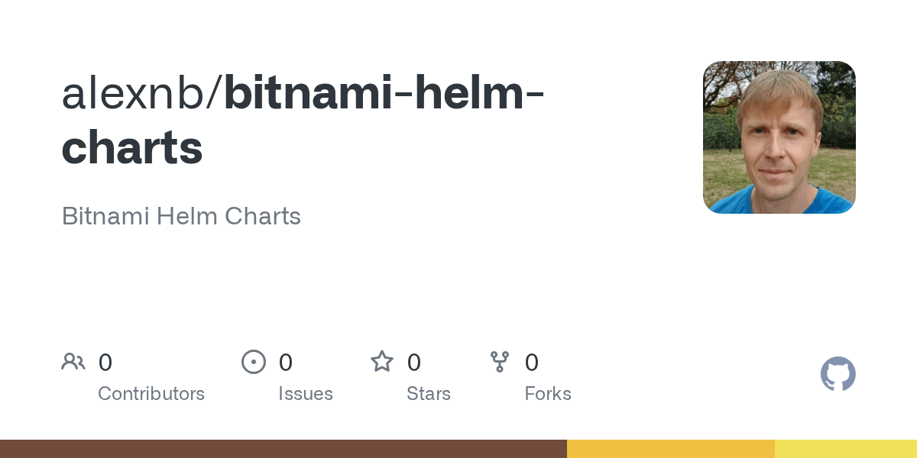Image resolution: width=917 pixels, height=458 pixels.
Task: Click the word 'charts' in title
Action: [132, 147]
